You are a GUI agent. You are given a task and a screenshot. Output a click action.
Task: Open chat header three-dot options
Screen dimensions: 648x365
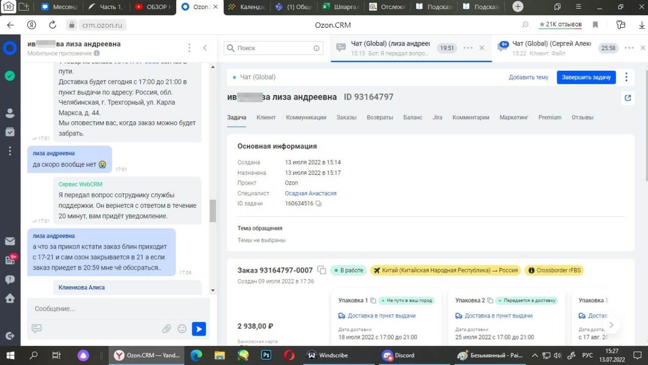(x=189, y=48)
